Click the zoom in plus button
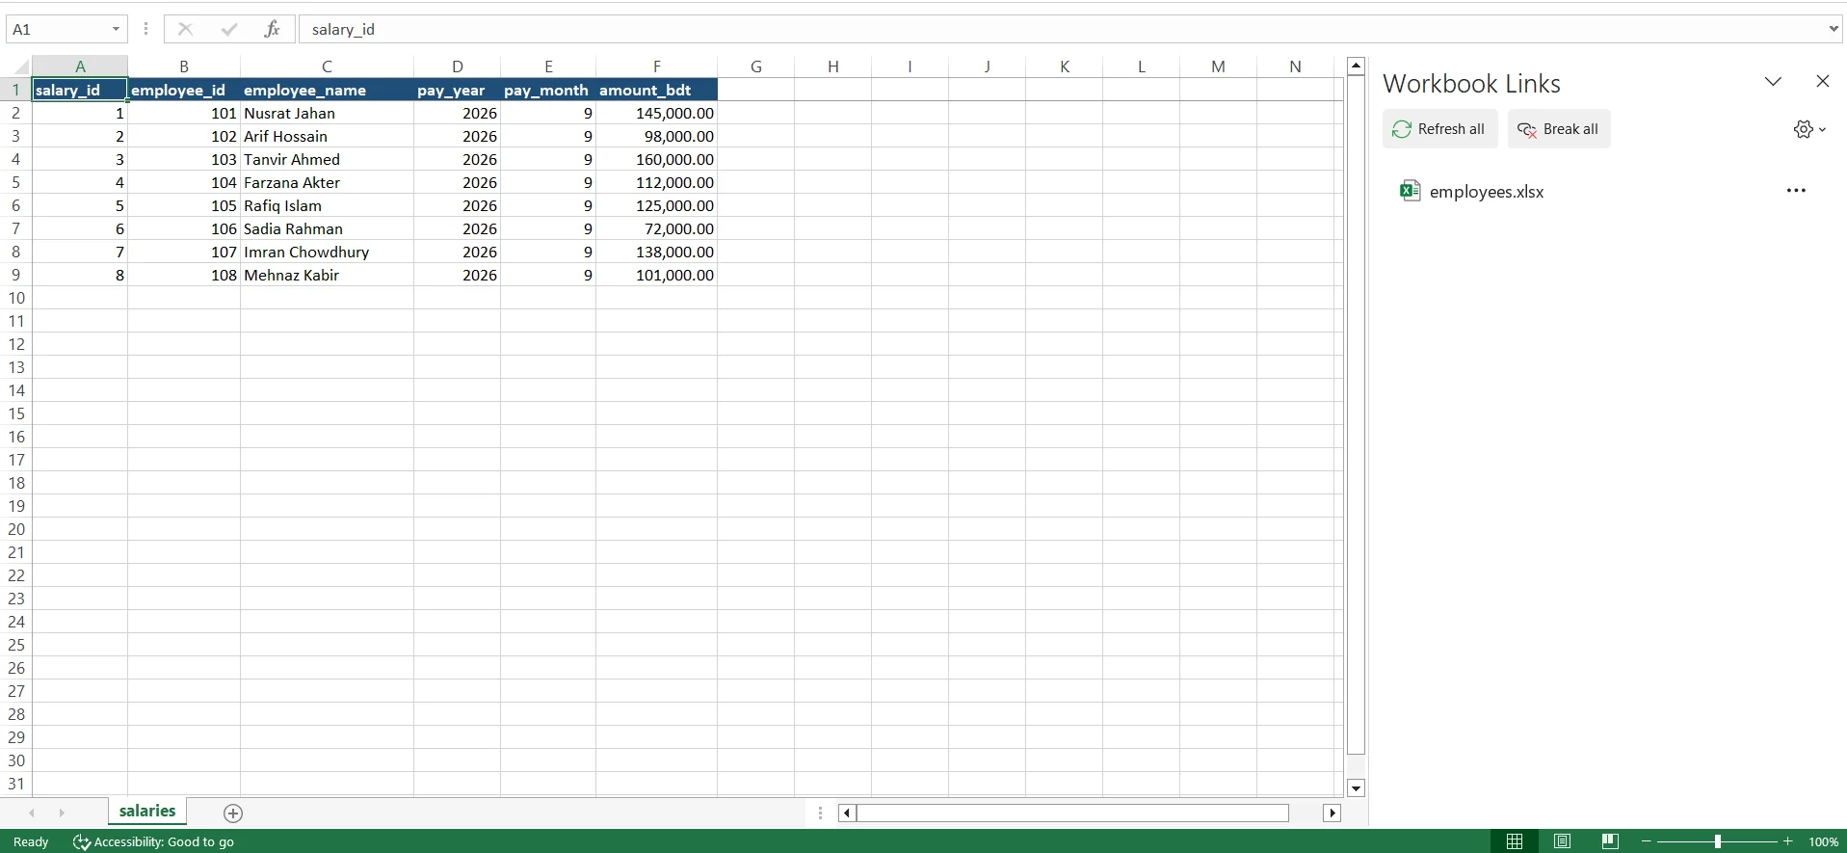Screen dimensions: 1847x853 [x=1788, y=841]
